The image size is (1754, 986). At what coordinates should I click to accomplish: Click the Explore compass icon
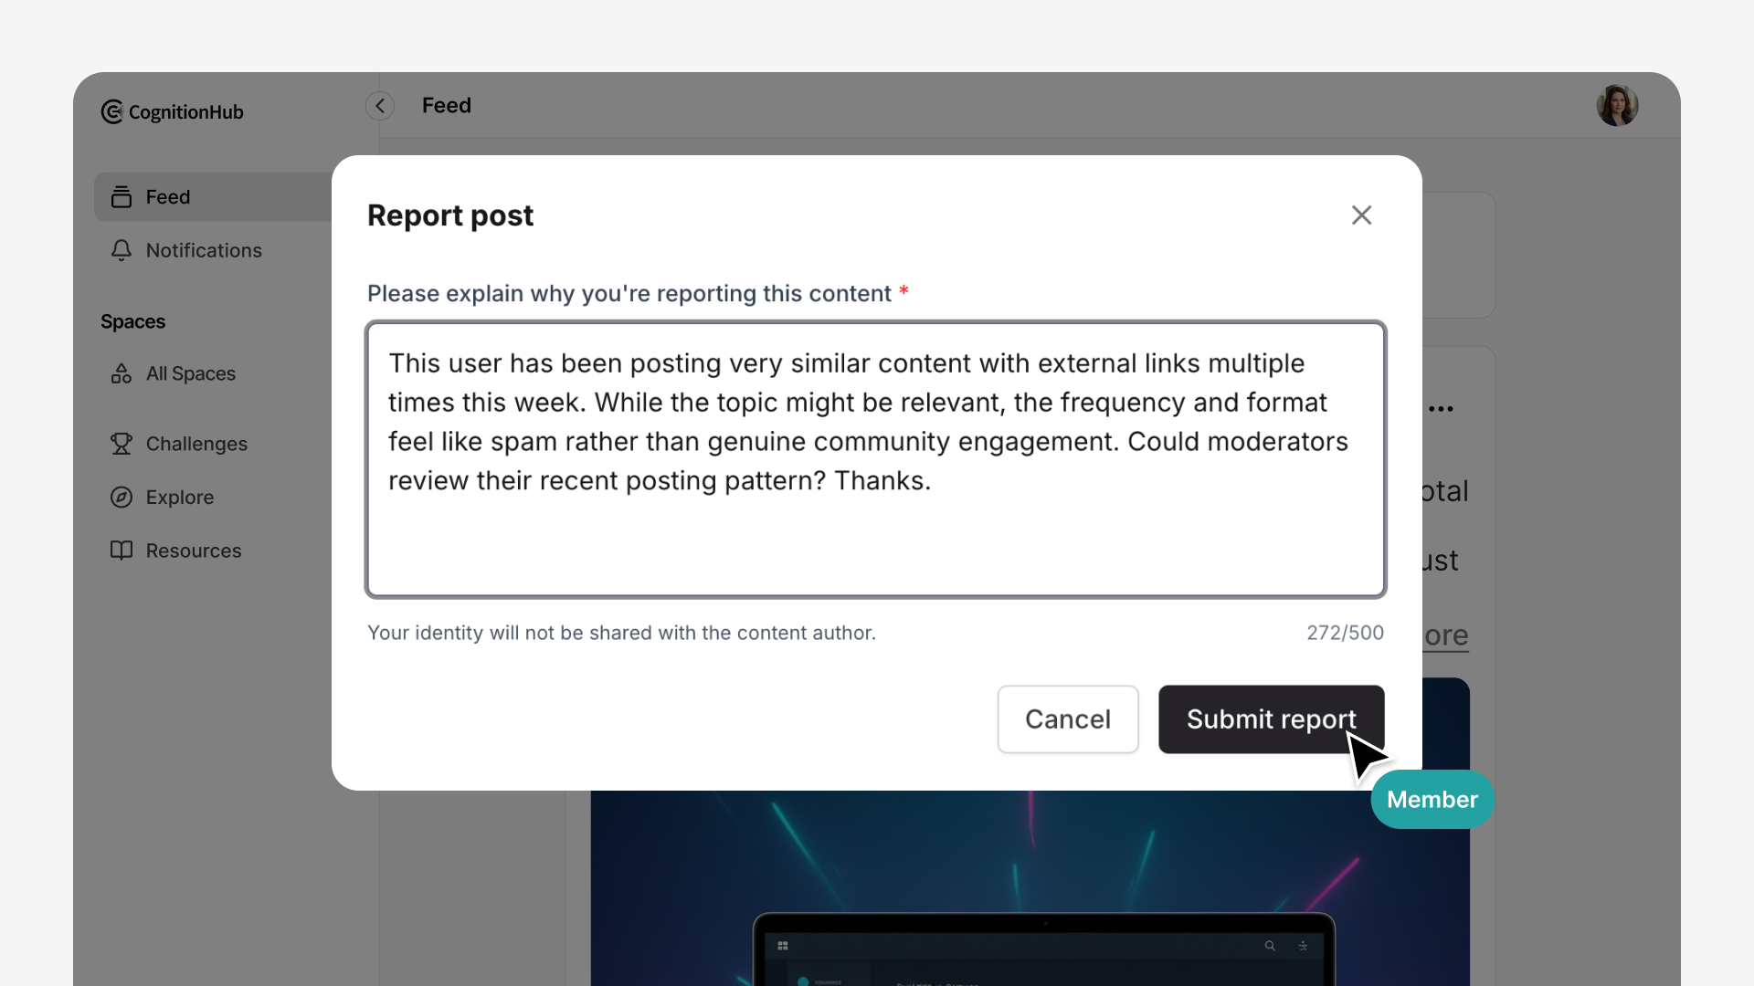coord(122,498)
